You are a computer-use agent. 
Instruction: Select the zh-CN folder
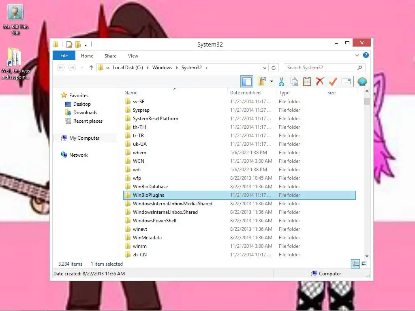[239, 254]
